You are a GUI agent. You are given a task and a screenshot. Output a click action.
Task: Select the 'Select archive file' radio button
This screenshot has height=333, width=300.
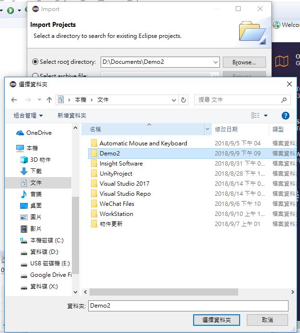35,76
